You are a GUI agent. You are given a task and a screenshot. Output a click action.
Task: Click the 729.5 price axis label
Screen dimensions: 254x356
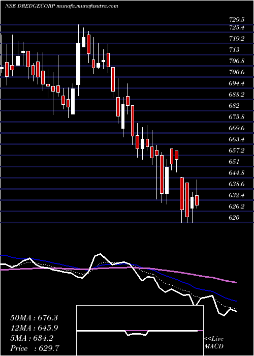(x=238, y=19)
